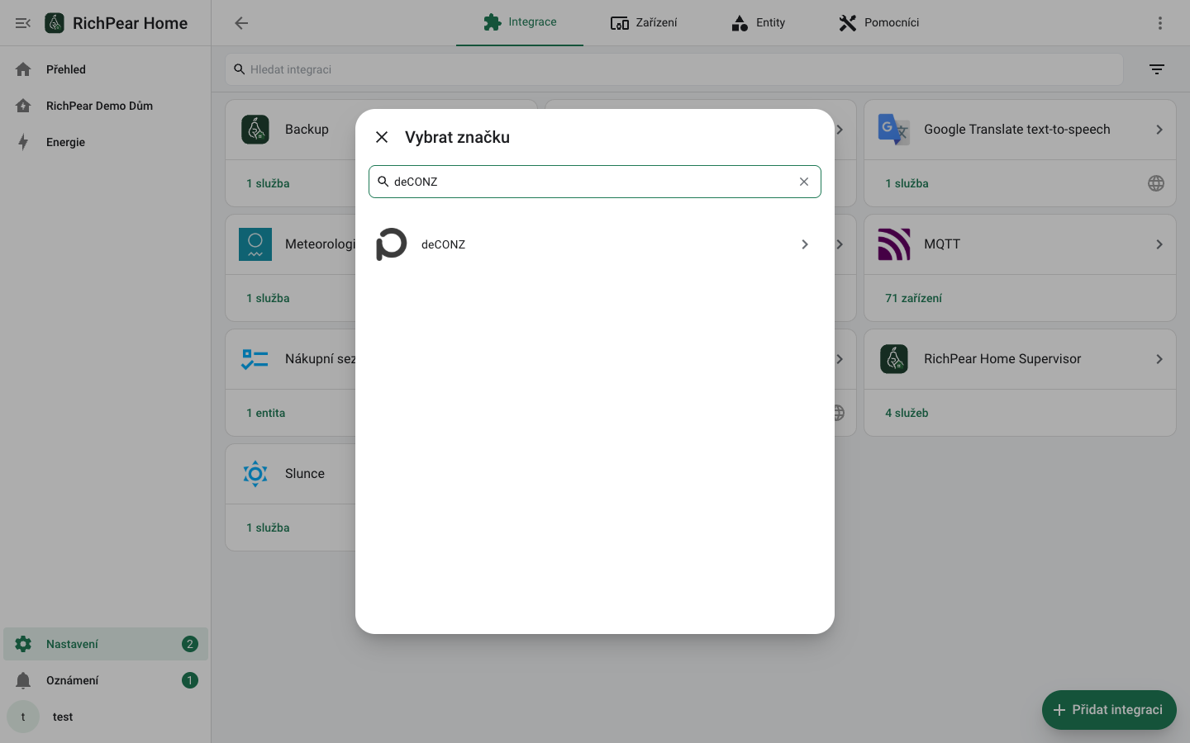Click the user avatar letter t
Image resolution: width=1190 pixels, height=743 pixels.
coord(23,717)
